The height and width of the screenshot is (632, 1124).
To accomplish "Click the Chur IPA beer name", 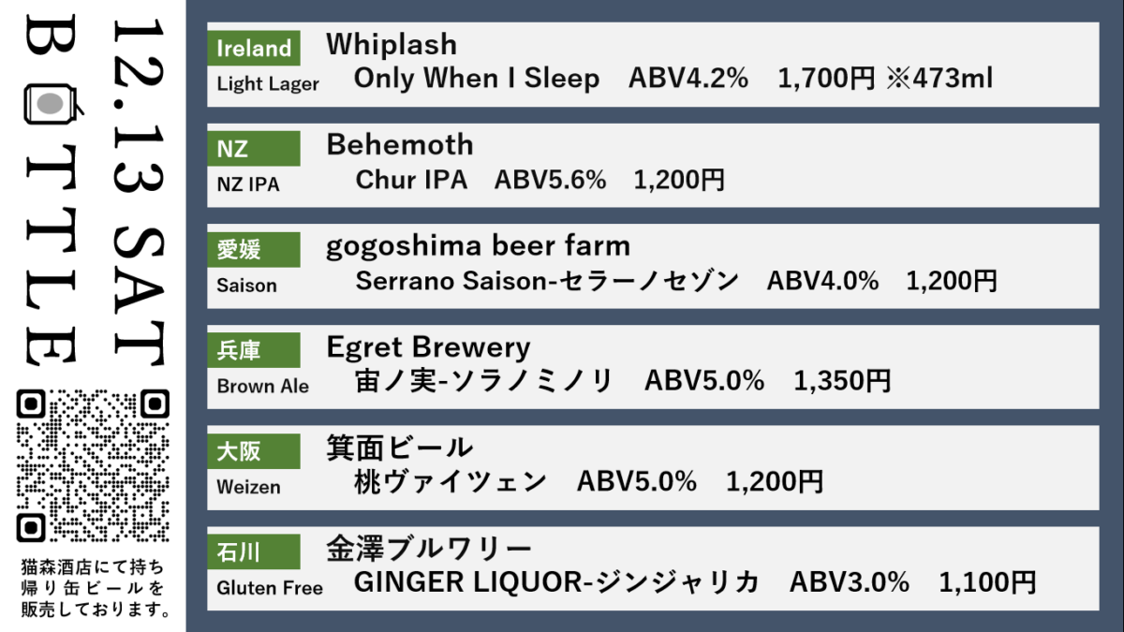I will coord(410,180).
